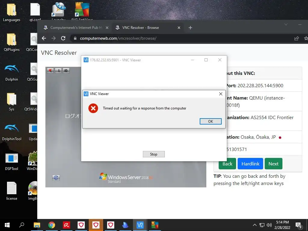Viewport: 308px width, 231px height.
Task: Click the address bar padlock icon
Action: [x=75, y=38]
